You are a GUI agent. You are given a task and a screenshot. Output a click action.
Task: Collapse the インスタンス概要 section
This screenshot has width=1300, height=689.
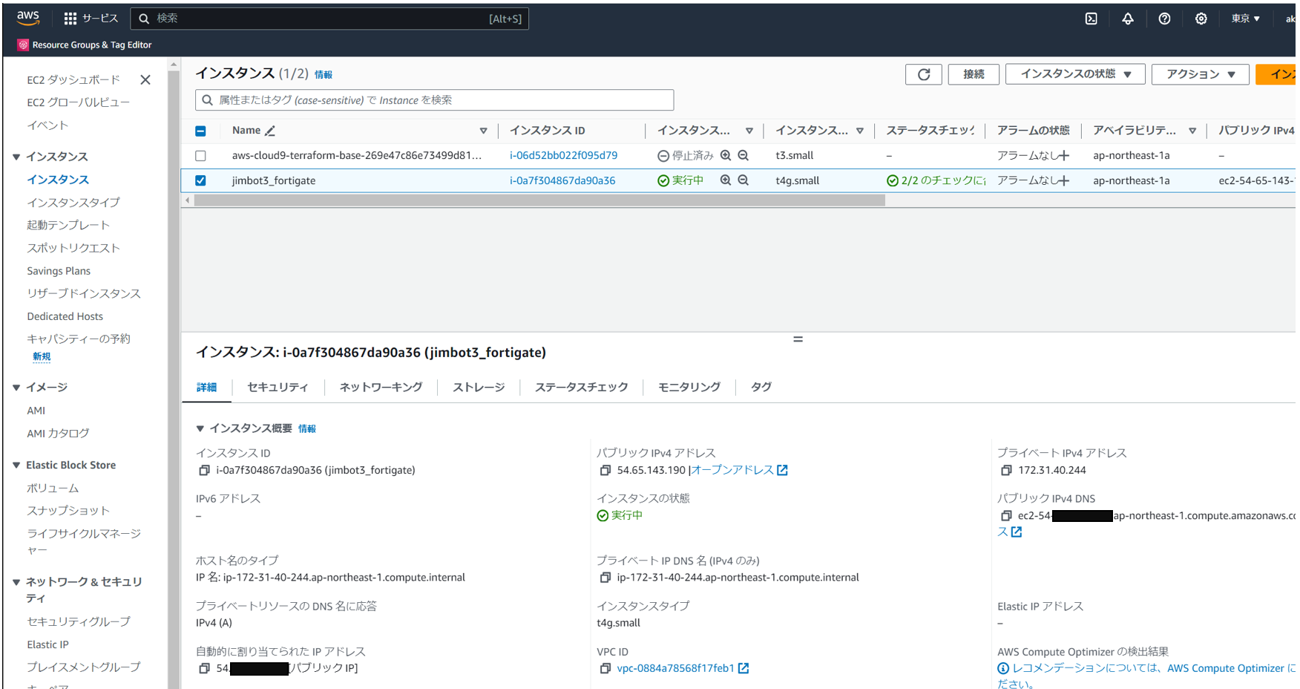coord(200,428)
